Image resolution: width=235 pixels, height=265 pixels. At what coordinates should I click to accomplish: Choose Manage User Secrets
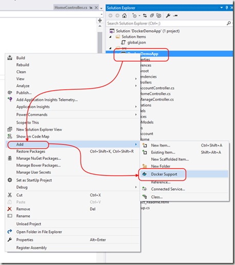pyautogui.click(x=34, y=172)
